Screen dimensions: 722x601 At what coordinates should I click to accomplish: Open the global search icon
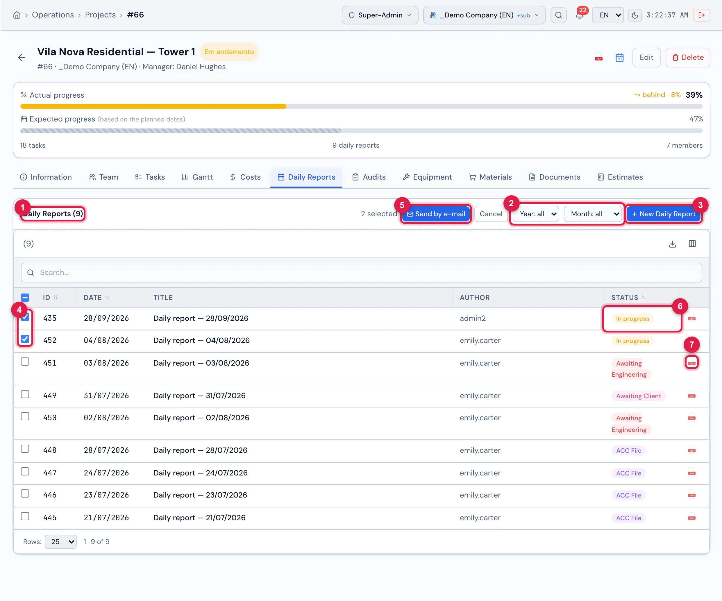point(558,15)
